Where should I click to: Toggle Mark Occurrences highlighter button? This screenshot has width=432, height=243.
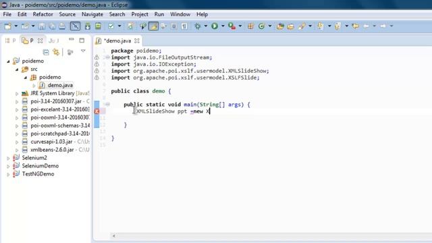[x=153, y=26]
